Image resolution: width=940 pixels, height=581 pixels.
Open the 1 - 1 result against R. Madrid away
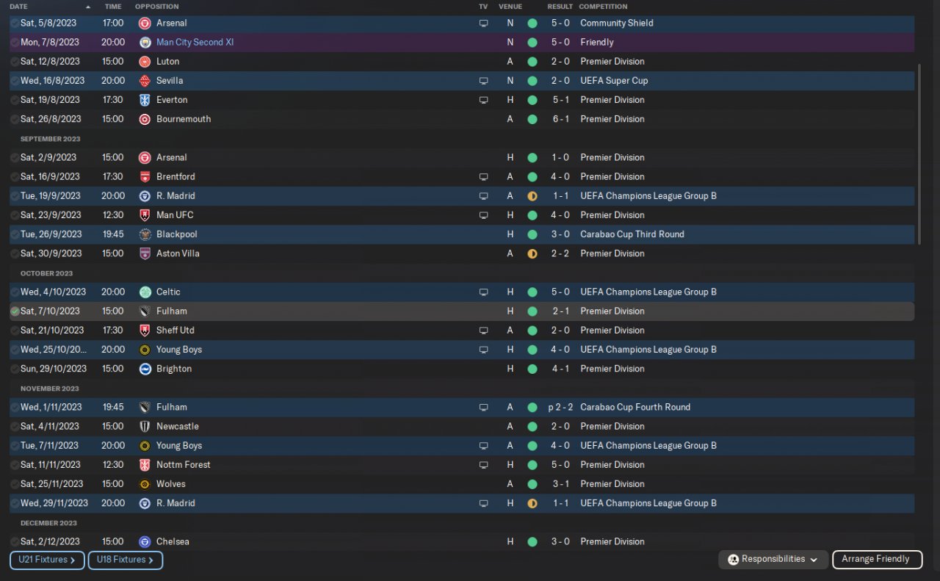tap(560, 196)
